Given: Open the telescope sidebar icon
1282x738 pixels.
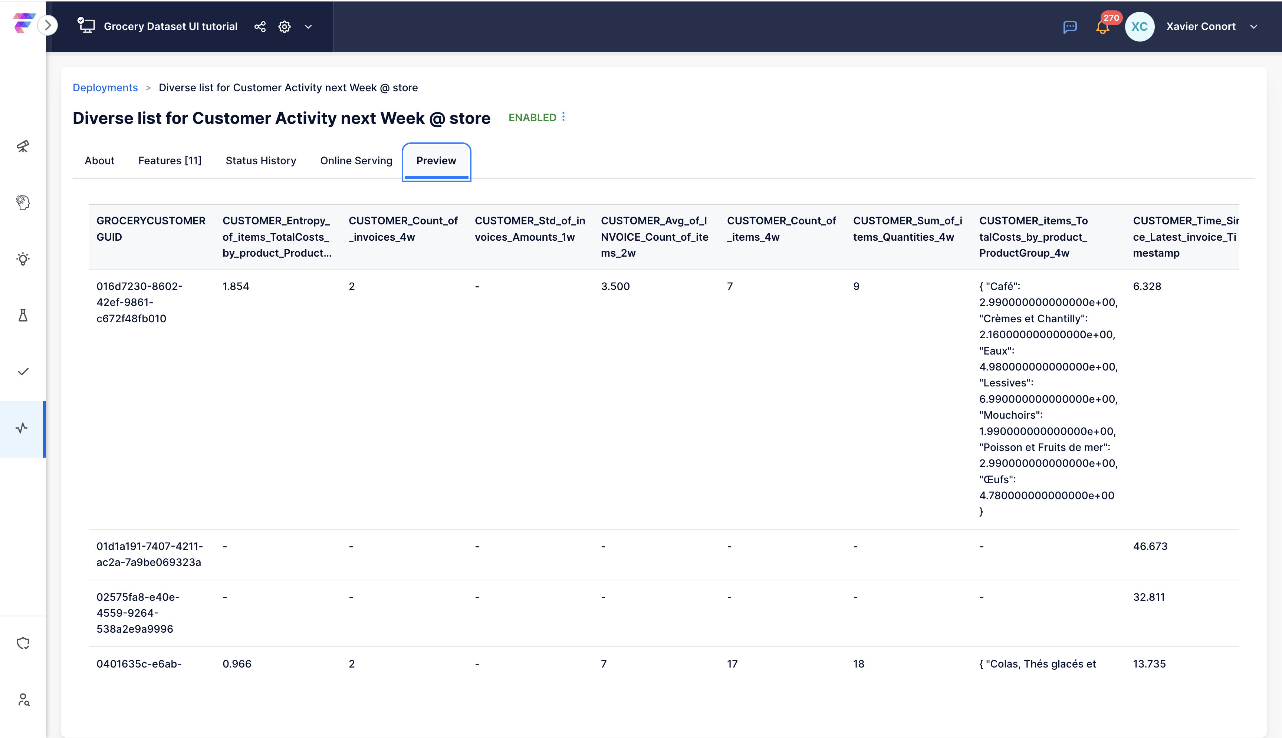Looking at the screenshot, I should point(23,146).
